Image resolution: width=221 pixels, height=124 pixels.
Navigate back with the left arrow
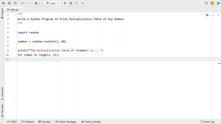click(x=23, y=3)
